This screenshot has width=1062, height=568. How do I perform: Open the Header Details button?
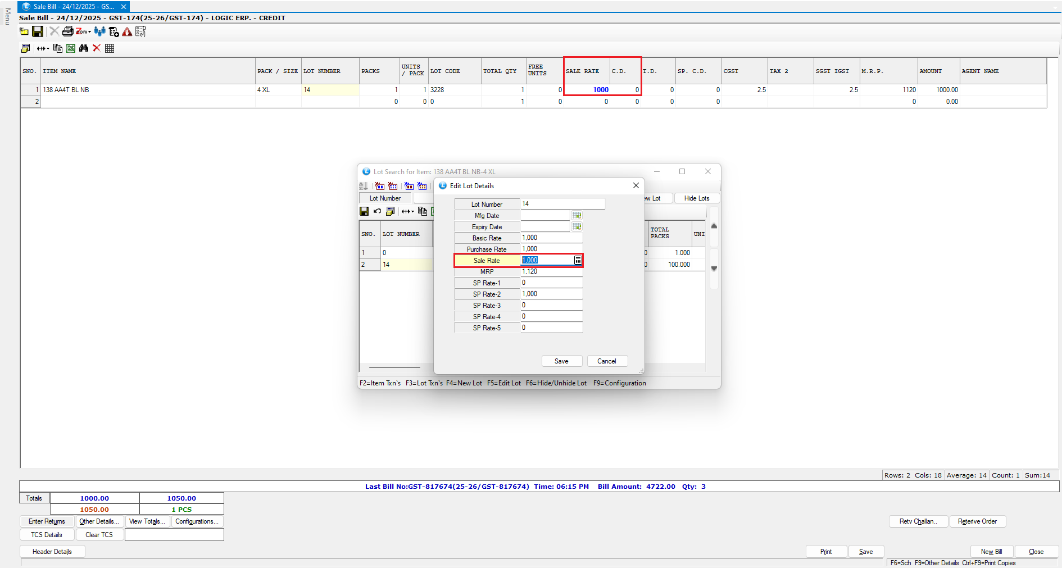[x=52, y=552]
